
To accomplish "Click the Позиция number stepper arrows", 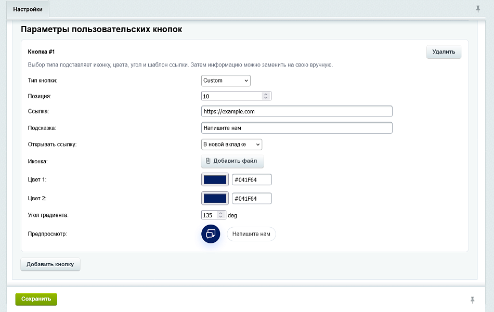I will [266, 96].
